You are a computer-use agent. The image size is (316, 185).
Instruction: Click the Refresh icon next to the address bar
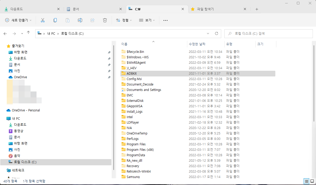[x=217, y=33]
